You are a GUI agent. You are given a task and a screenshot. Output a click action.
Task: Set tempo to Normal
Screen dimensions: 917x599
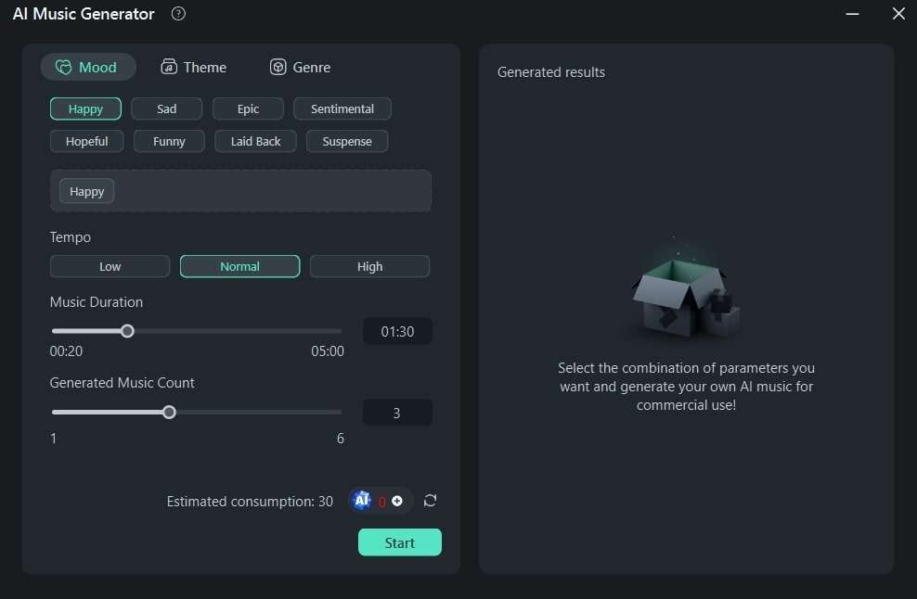(x=239, y=266)
